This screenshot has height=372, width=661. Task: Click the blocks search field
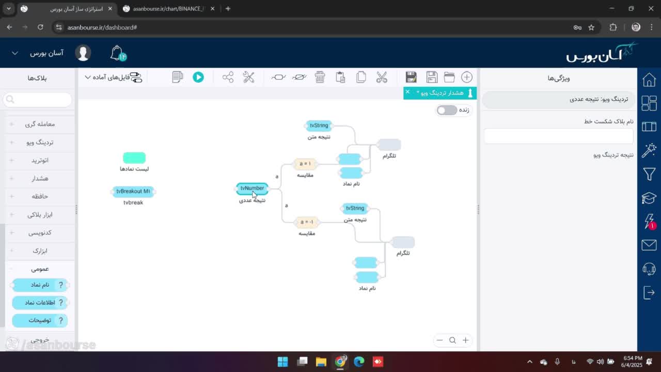(x=37, y=99)
